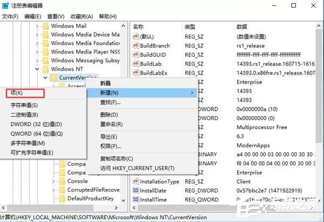
Task: Choose 重命名(R) in context menu
Action: coord(141,124)
